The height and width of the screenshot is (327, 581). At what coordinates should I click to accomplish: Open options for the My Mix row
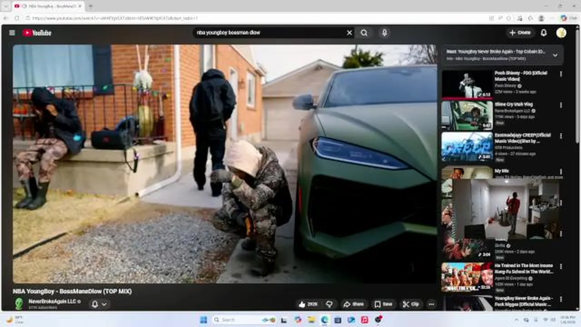coord(561,172)
